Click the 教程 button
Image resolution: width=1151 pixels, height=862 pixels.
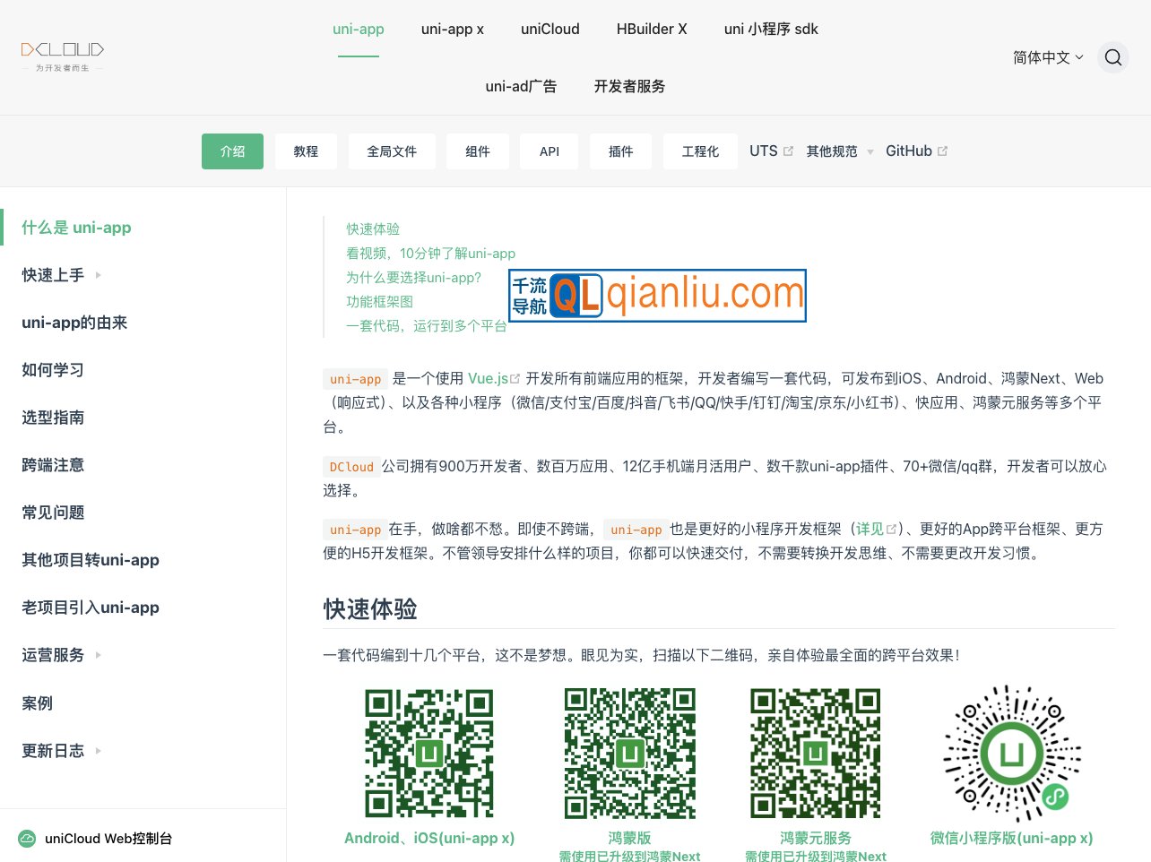(306, 151)
